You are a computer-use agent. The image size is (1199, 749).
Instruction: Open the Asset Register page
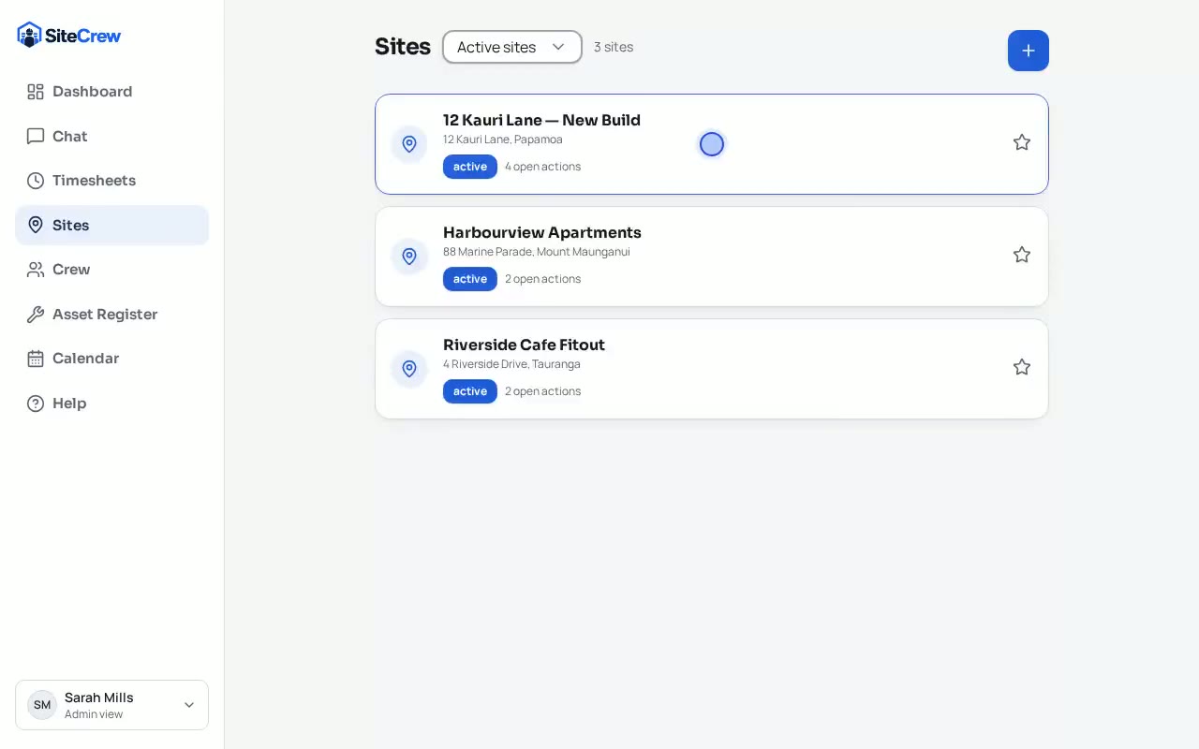click(x=111, y=315)
